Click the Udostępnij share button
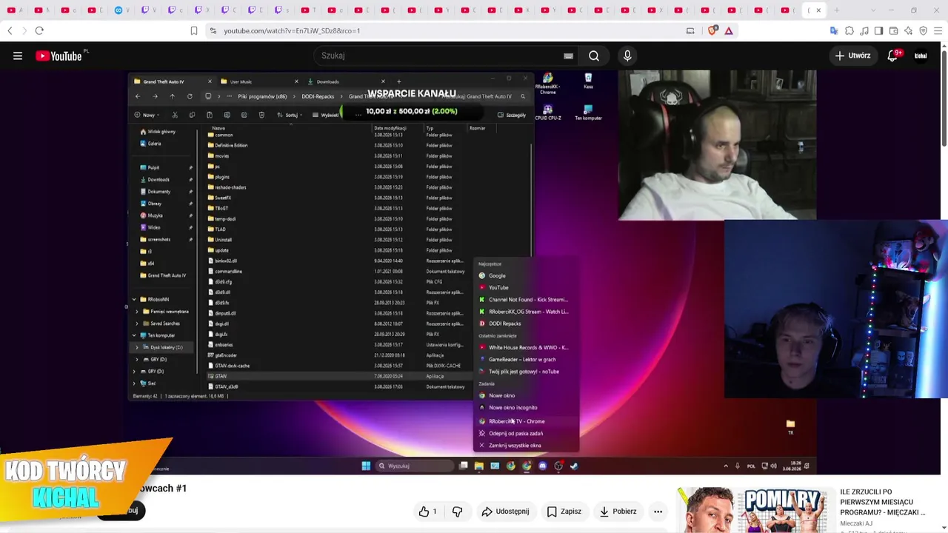Viewport: 948px width, 533px height. (x=505, y=511)
